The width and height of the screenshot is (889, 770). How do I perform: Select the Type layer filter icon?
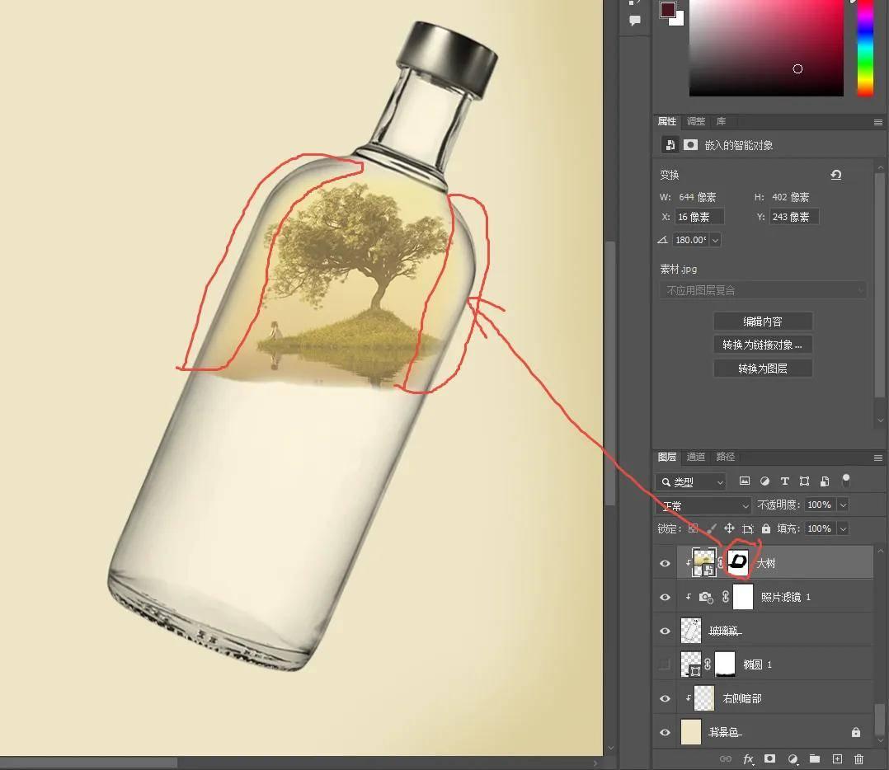coord(785,481)
